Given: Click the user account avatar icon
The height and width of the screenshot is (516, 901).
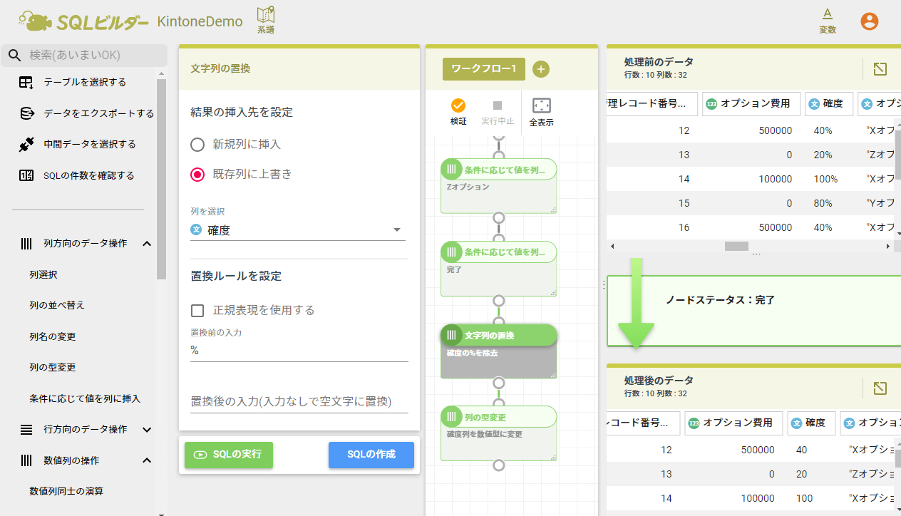Looking at the screenshot, I should pyautogui.click(x=869, y=21).
